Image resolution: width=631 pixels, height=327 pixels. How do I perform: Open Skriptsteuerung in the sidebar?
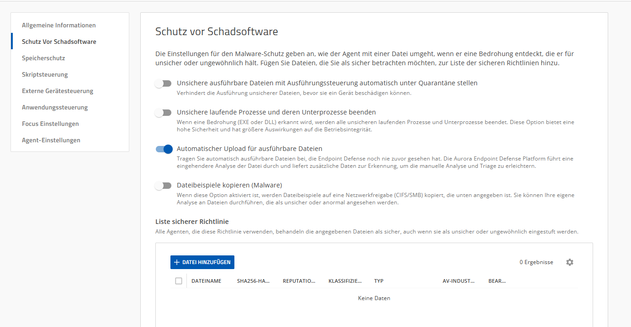(x=45, y=75)
